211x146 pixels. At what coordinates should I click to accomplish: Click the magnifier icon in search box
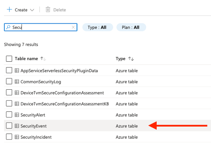pos(8,27)
